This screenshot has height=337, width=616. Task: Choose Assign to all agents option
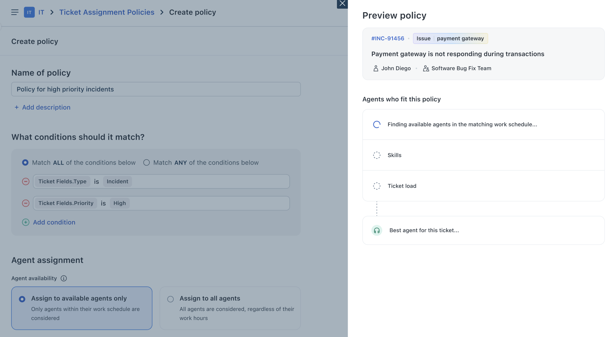pyautogui.click(x=171, y=299)
